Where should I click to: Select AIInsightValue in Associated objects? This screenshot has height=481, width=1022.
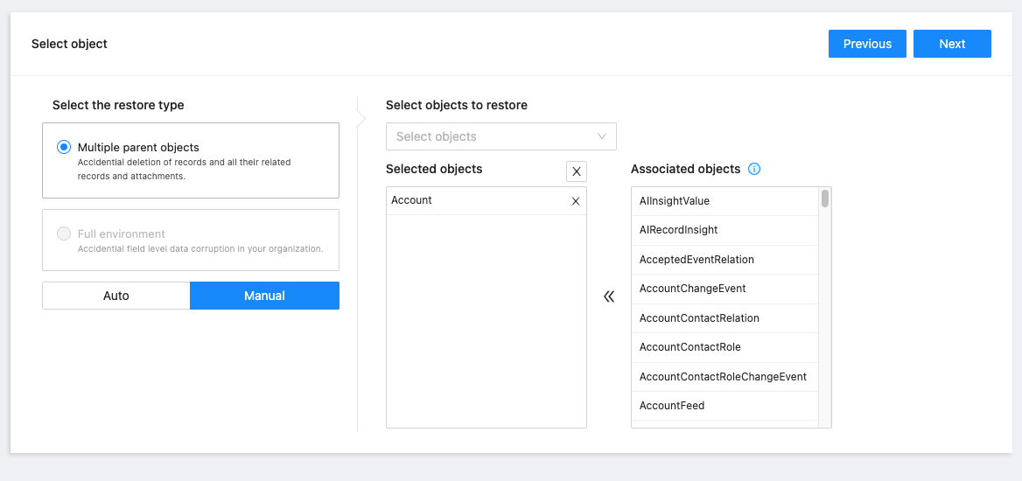[x=675, y=201]
